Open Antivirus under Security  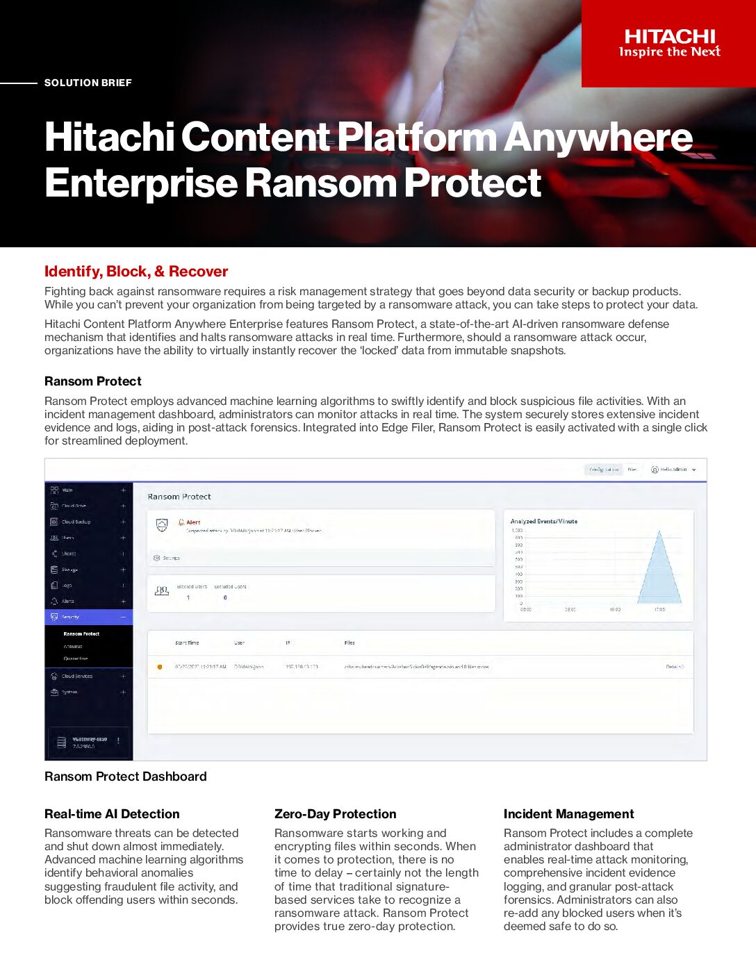click(73, 646)
